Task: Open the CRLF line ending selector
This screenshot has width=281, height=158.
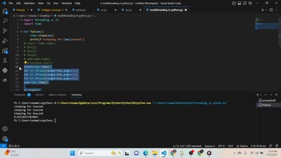Action: (230, 146)
